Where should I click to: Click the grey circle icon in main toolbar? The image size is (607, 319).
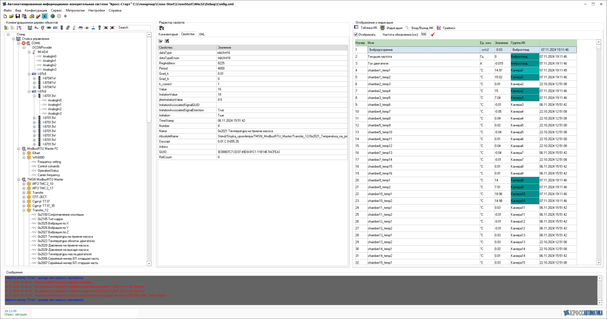click(59, 16)
